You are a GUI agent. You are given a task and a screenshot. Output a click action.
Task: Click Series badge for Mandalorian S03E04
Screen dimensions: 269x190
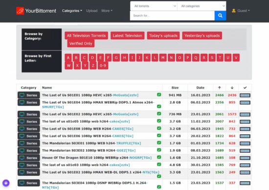coord(29,183)
